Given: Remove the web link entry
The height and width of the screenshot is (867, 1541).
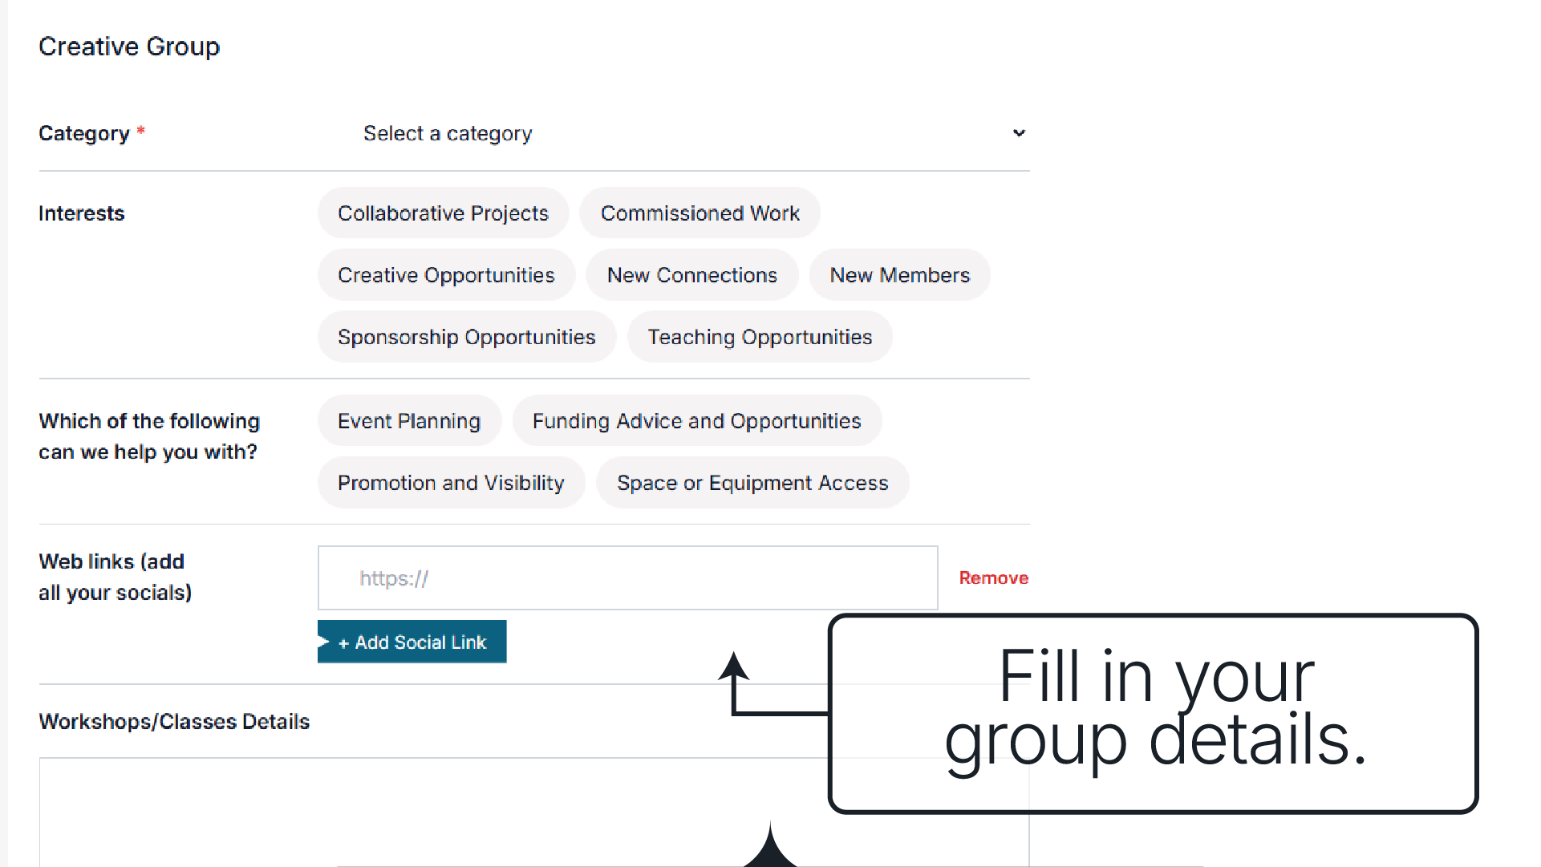Looking at the screenshot, I should coord(993,578).
